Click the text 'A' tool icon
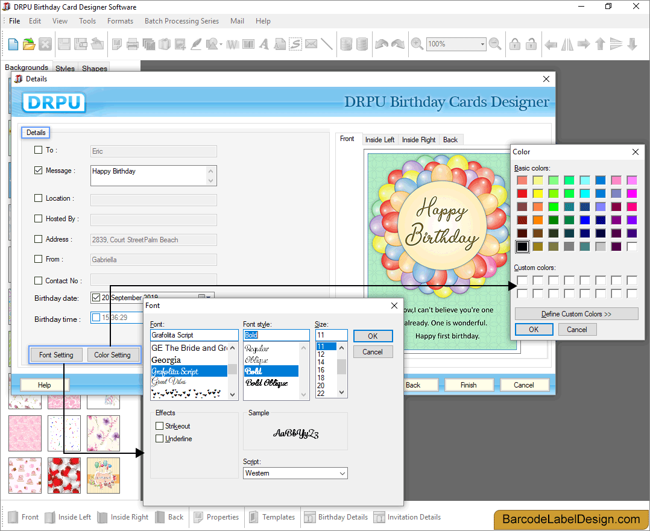Image resolution: width=650 pixels, height=531 pixels. 263,44
